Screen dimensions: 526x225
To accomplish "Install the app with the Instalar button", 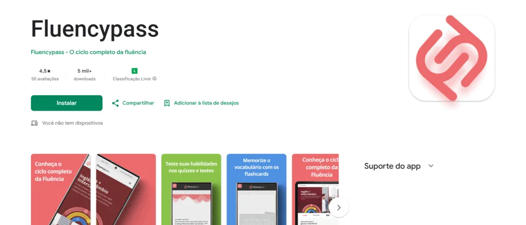I will [66, 103].
